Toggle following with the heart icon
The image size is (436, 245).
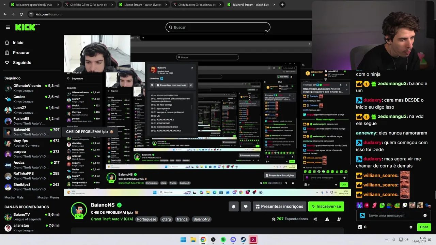pos(246,207)
